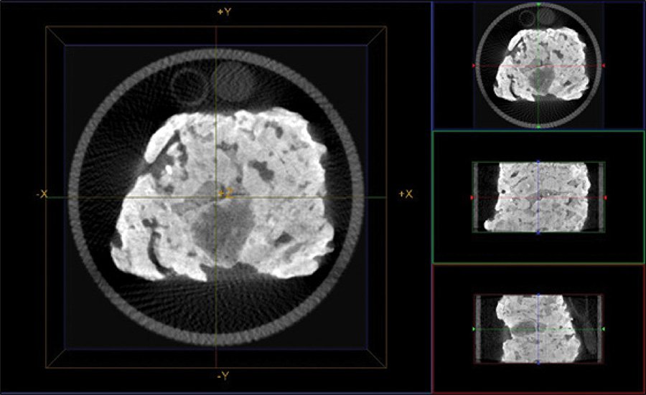Click the +Z marker at the crosshair center
646x395 pixels.
(225, 192)
